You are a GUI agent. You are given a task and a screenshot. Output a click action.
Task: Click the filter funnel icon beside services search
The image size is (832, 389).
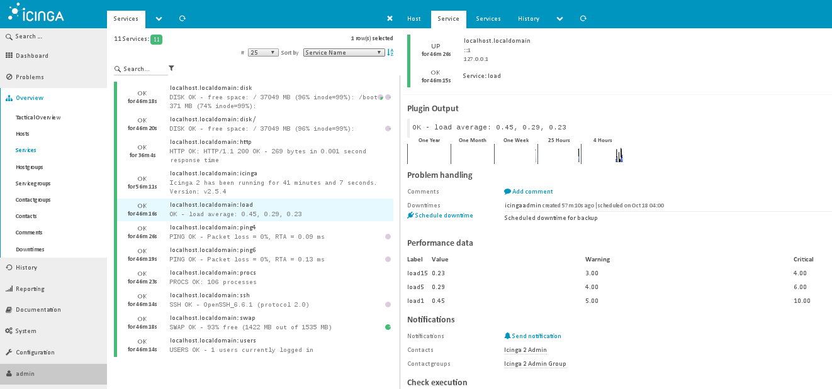point(171,68)
